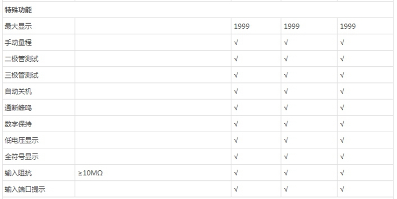Click last checkmark in 三极管测试 row
The image size is (397, 199).
click(342, 75)
